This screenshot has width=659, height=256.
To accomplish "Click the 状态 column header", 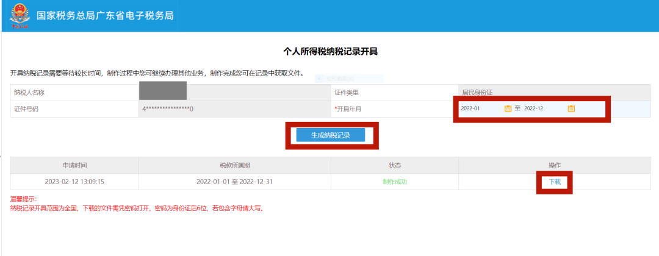I will tap(395, 165).
